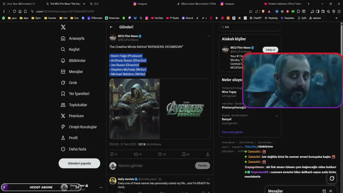The height and width of the screenshot is (193, 343).
Task: Open Profil page
Action: coord(69,138)
